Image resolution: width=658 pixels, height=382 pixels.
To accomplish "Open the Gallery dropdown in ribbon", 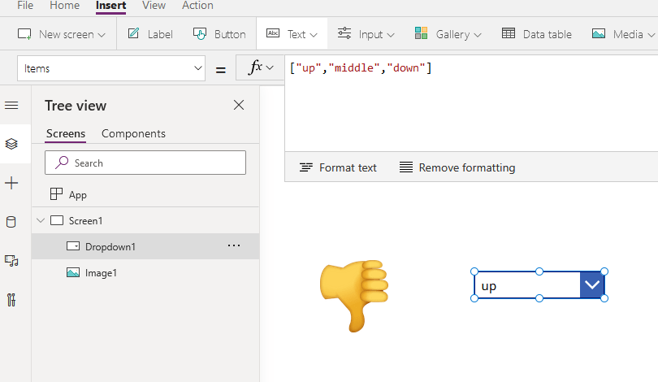I will 448,34.
